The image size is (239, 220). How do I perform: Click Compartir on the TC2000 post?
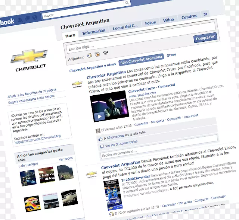tap(201, 200)
